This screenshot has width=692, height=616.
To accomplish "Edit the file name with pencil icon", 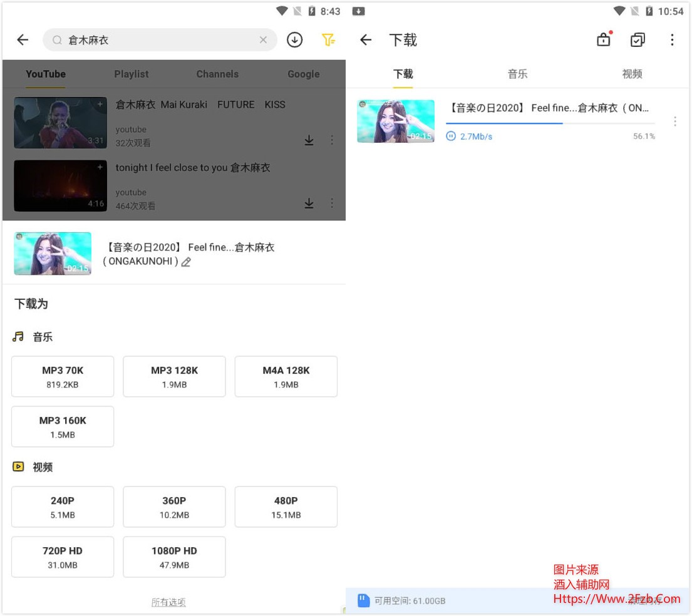I will [186, 262].
